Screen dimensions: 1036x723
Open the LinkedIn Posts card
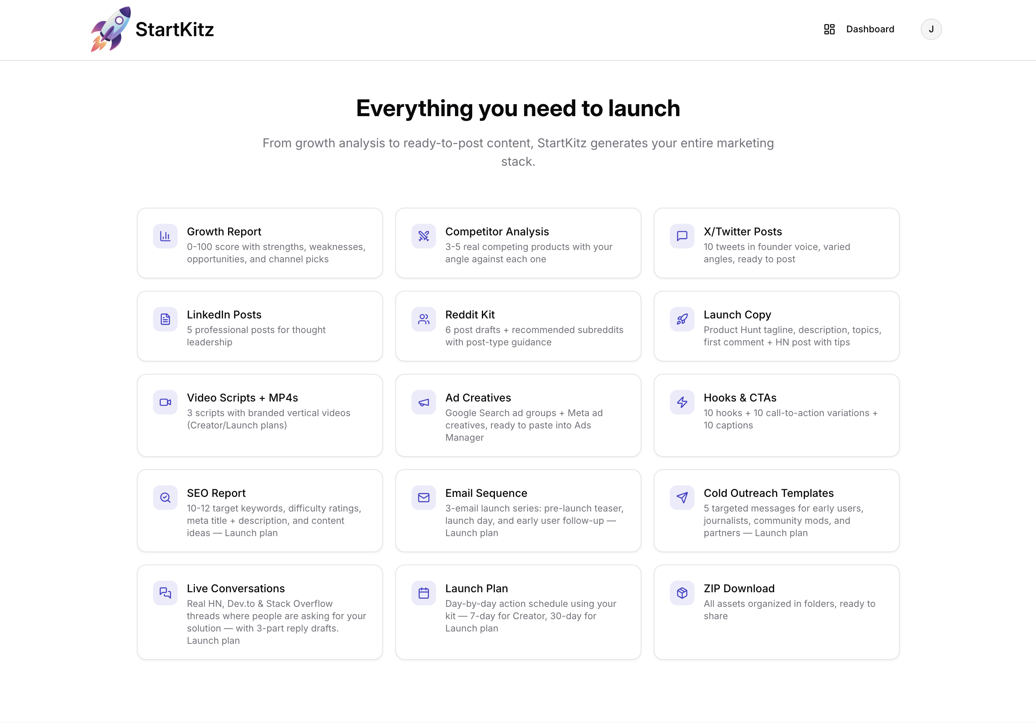pos(260,326)
